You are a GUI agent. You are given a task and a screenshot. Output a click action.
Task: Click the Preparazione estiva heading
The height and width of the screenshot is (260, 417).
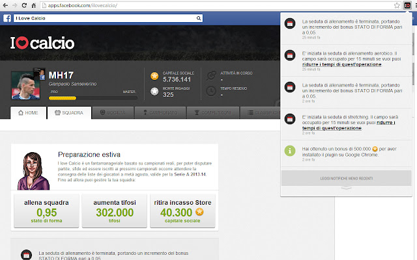(x=89, y=155)
